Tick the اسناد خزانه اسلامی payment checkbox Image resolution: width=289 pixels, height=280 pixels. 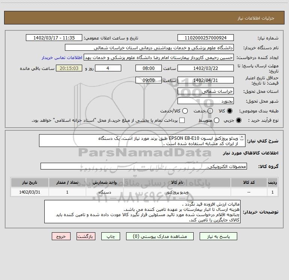coord(182,120)
